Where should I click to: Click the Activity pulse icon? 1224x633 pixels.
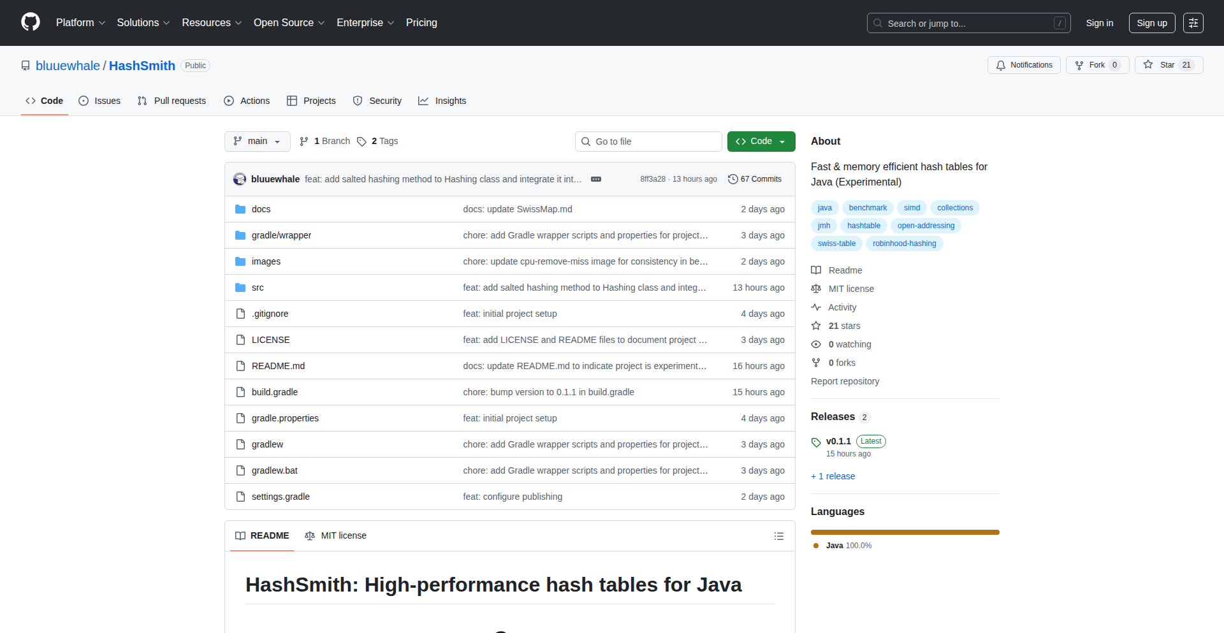[817, 307]
